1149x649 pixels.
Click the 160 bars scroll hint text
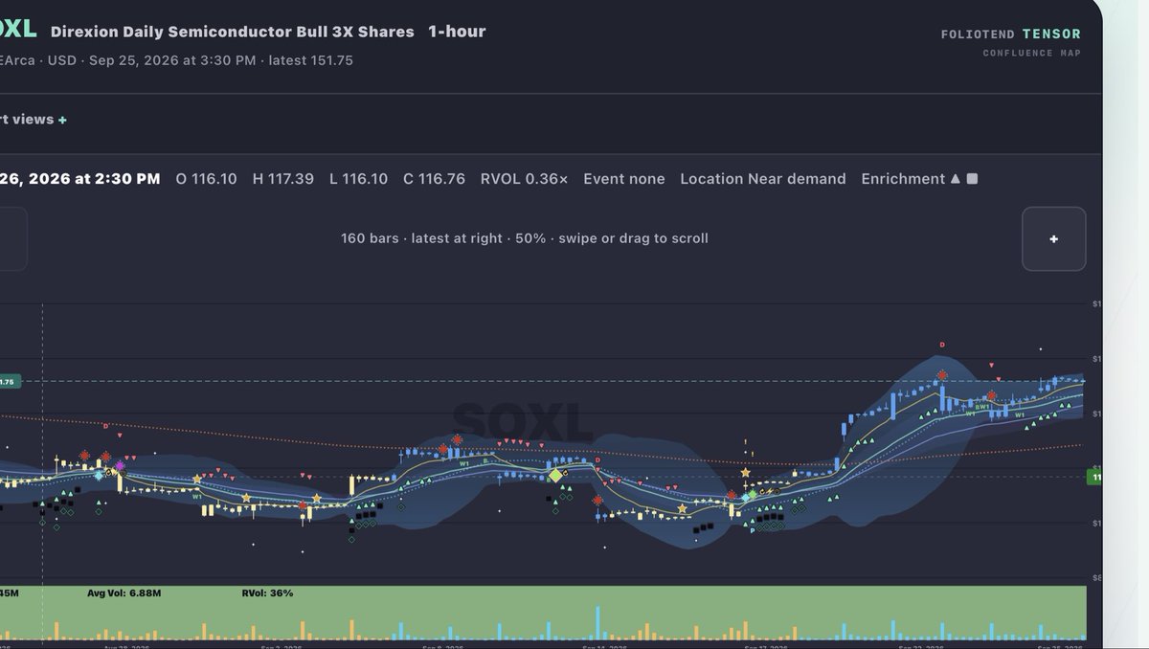click(x=525, y=238)
